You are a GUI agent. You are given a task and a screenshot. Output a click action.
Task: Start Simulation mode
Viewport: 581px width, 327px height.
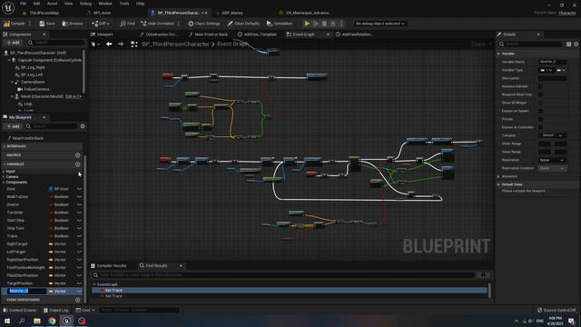[x=280, y=24]
